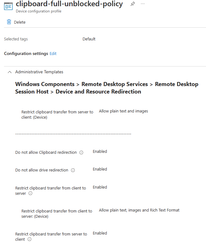Click the Device and Resource Redirection heading
This screenshot has height=246, width=206.
pyautogui.click(x=98, y=92)
